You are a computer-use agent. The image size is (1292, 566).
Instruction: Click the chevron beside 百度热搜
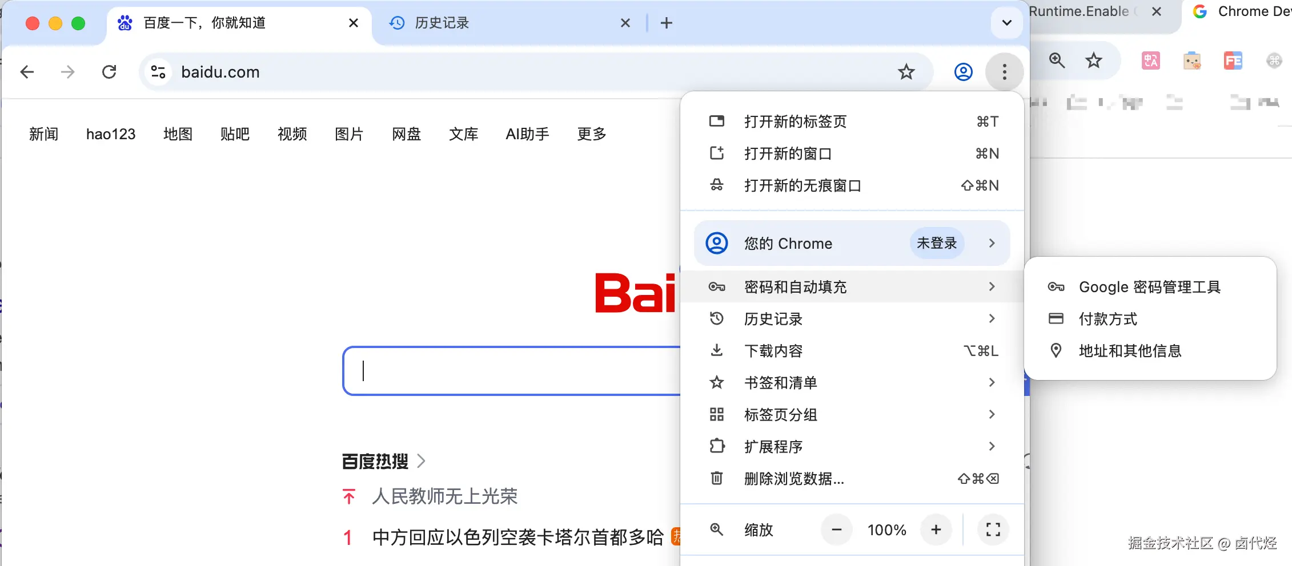[x=422, y=461]
